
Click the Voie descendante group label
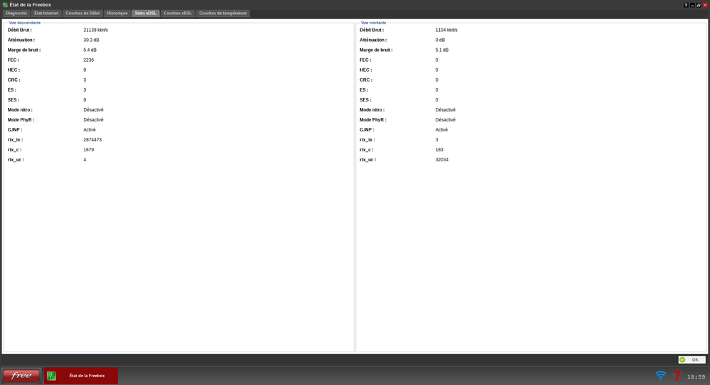(24, 23)
